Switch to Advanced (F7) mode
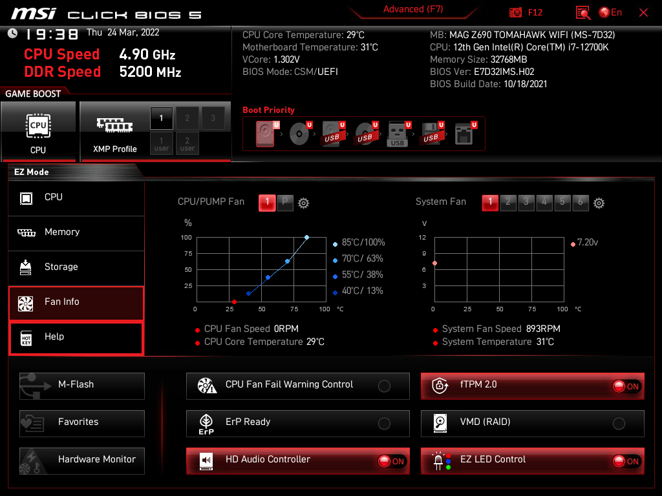 click(x=413, y=9)
